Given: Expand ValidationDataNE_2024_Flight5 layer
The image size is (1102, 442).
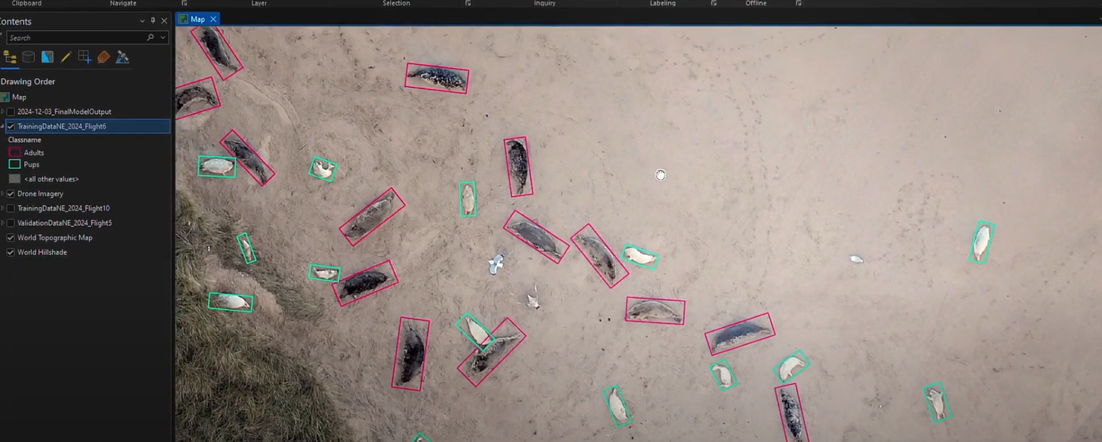Looking at the screenshot, I should tap(2, 223).
